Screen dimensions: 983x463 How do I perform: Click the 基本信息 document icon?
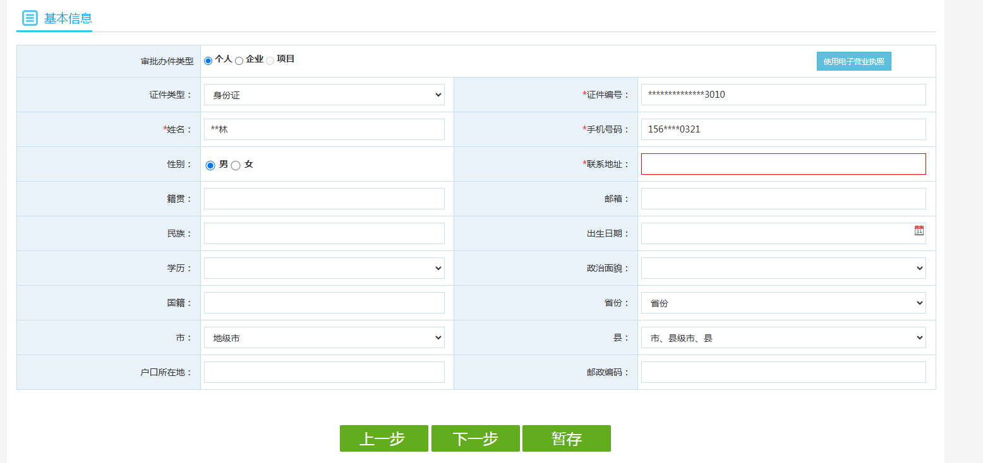29,18
